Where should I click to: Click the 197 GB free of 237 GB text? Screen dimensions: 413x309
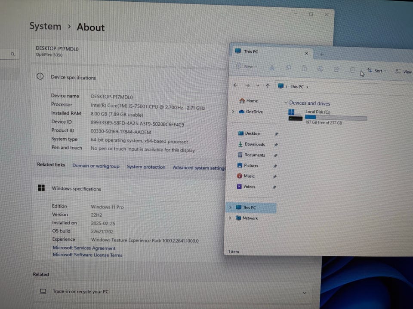click(x=324, y=123)
